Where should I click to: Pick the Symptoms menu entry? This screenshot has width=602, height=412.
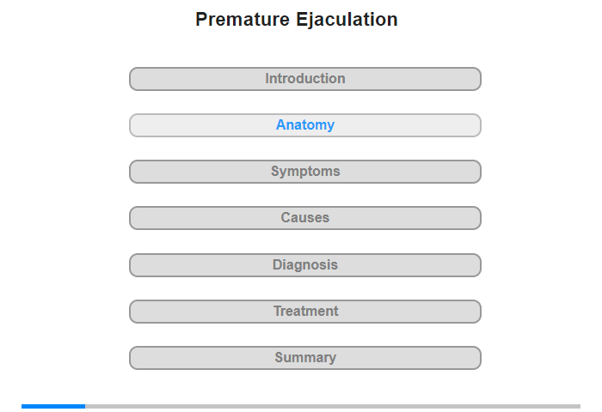click(304, 172)
